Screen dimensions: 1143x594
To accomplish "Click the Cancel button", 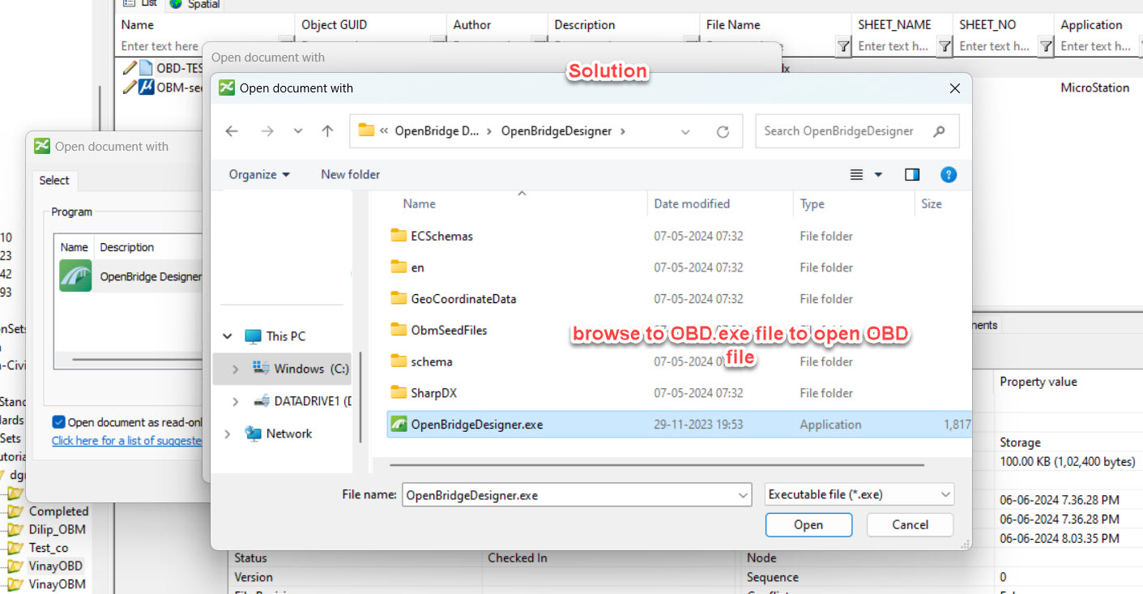I will (910, 525).
